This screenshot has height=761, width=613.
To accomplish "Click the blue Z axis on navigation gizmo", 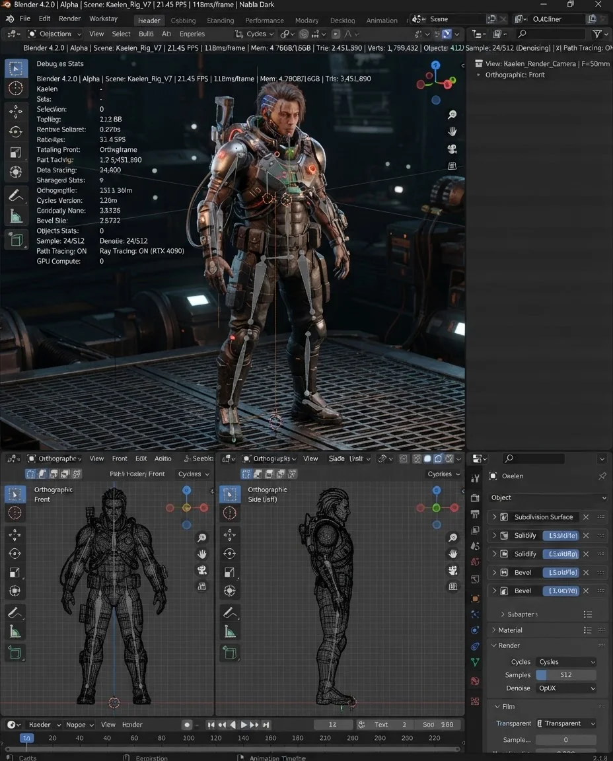I will point(435,65).
